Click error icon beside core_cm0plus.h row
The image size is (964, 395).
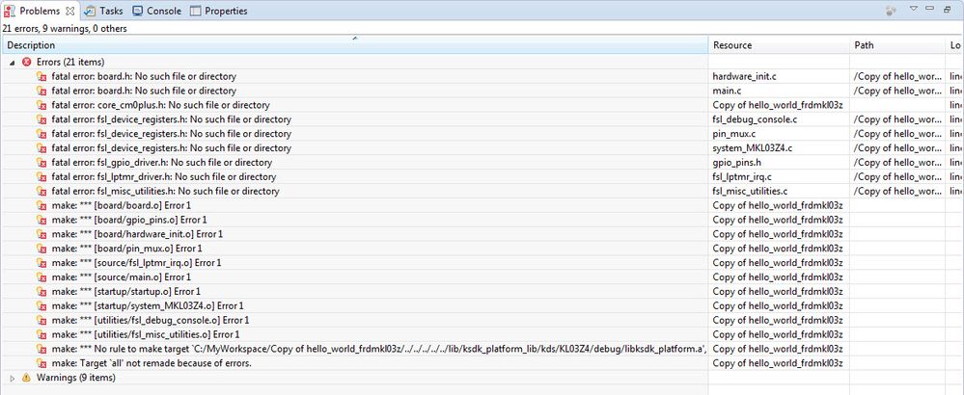click(x=41, y=106)
